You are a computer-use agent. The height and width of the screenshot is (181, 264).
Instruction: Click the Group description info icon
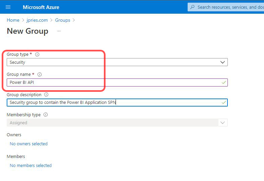pyautogui.click(x=46, y=95)
